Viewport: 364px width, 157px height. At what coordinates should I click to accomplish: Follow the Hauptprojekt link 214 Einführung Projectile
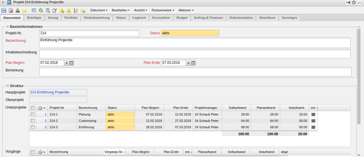50,92
